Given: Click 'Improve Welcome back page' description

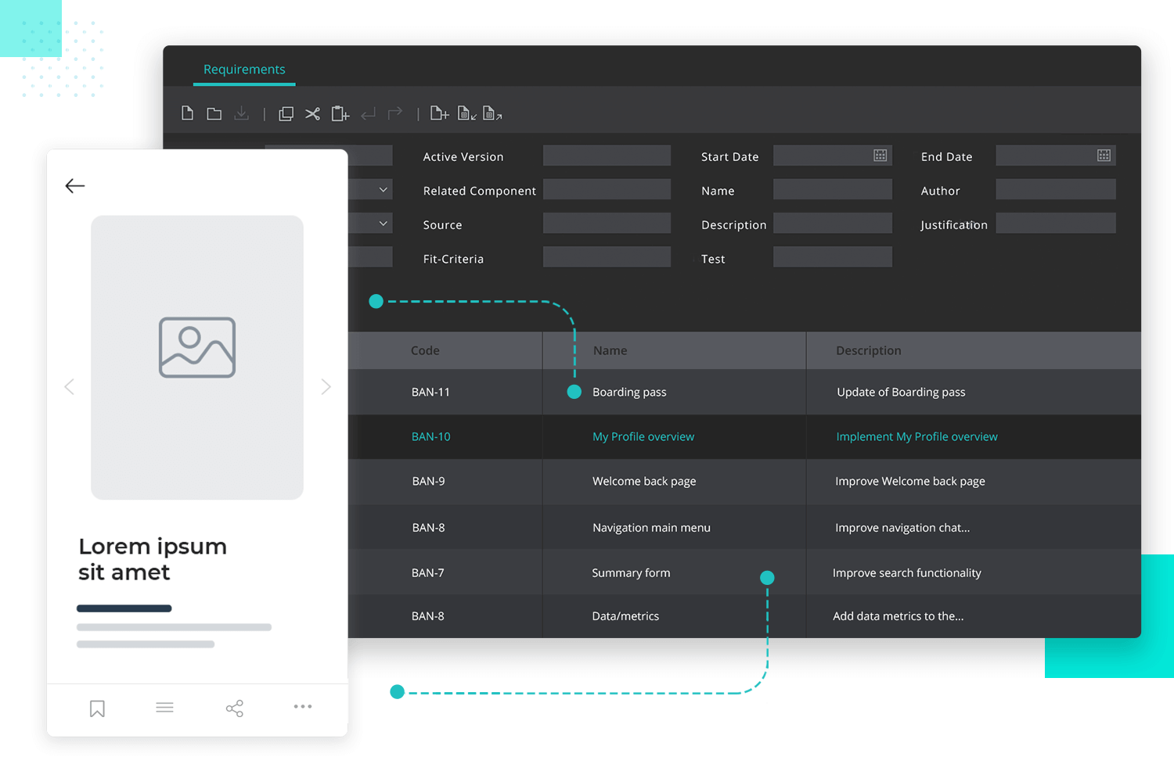Looking at the screenshot, I should [x=910, y=481].
